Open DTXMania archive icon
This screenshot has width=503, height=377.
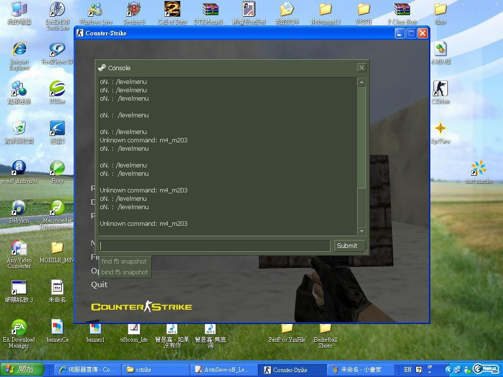(x=210, y=13)
